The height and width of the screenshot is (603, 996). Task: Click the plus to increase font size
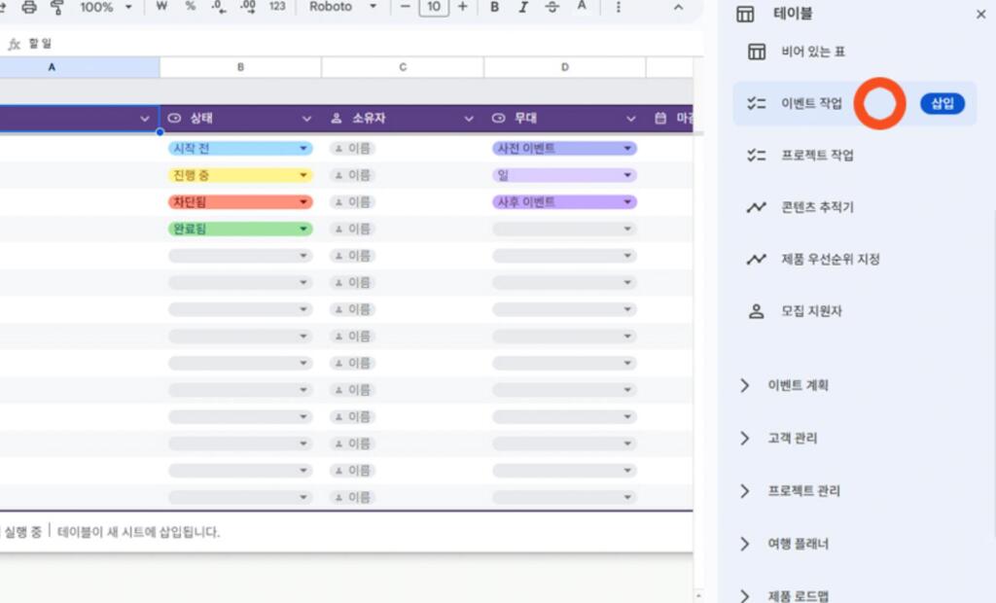pyautogui.click(x=462, y=7)
